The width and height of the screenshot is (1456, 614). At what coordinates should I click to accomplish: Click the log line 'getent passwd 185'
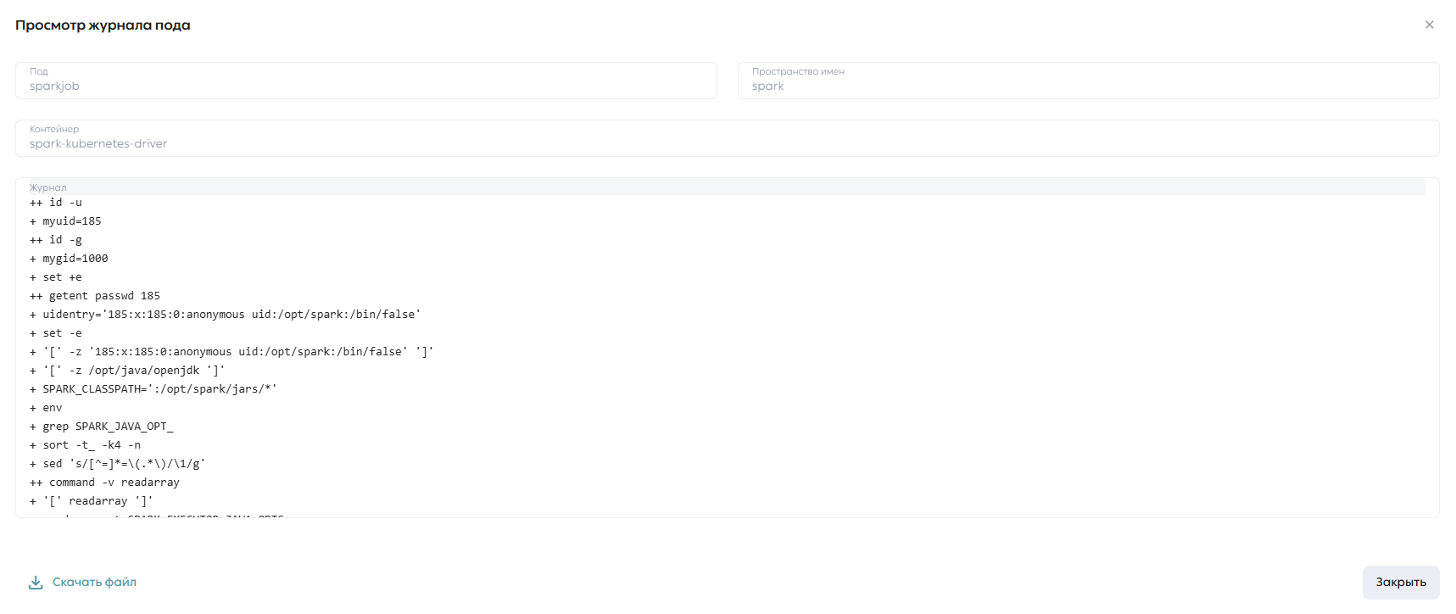pos(95,296)
